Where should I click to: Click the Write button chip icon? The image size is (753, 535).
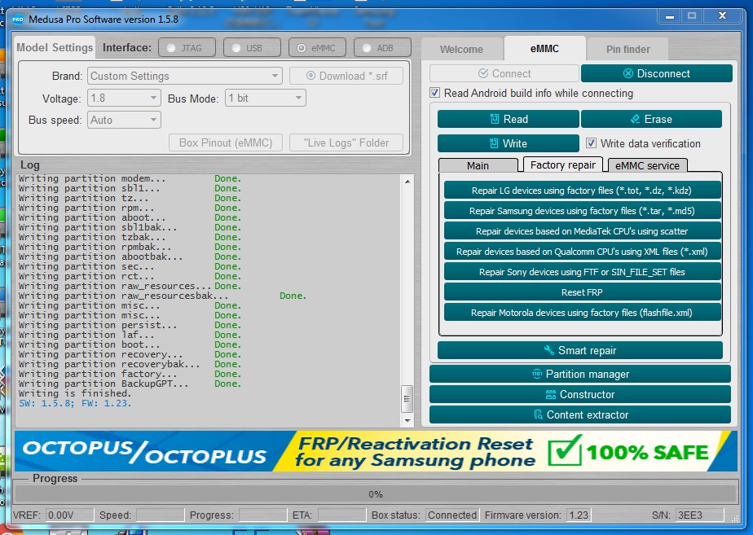point(494,143)
